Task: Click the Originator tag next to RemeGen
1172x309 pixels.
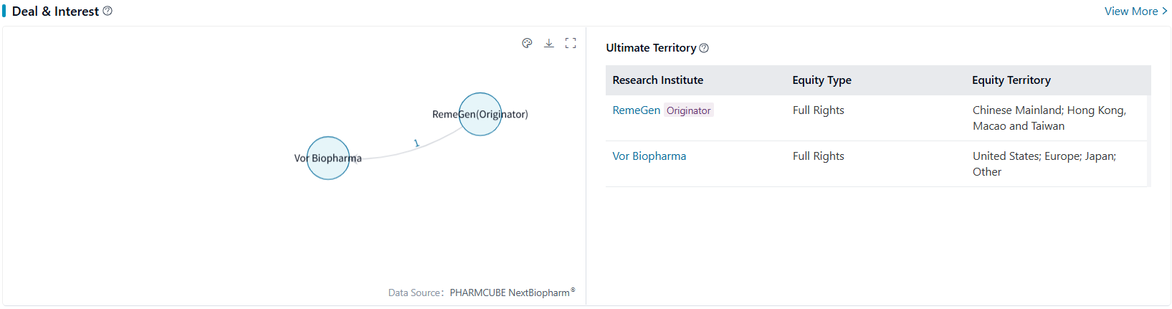Action: point(688,110)
